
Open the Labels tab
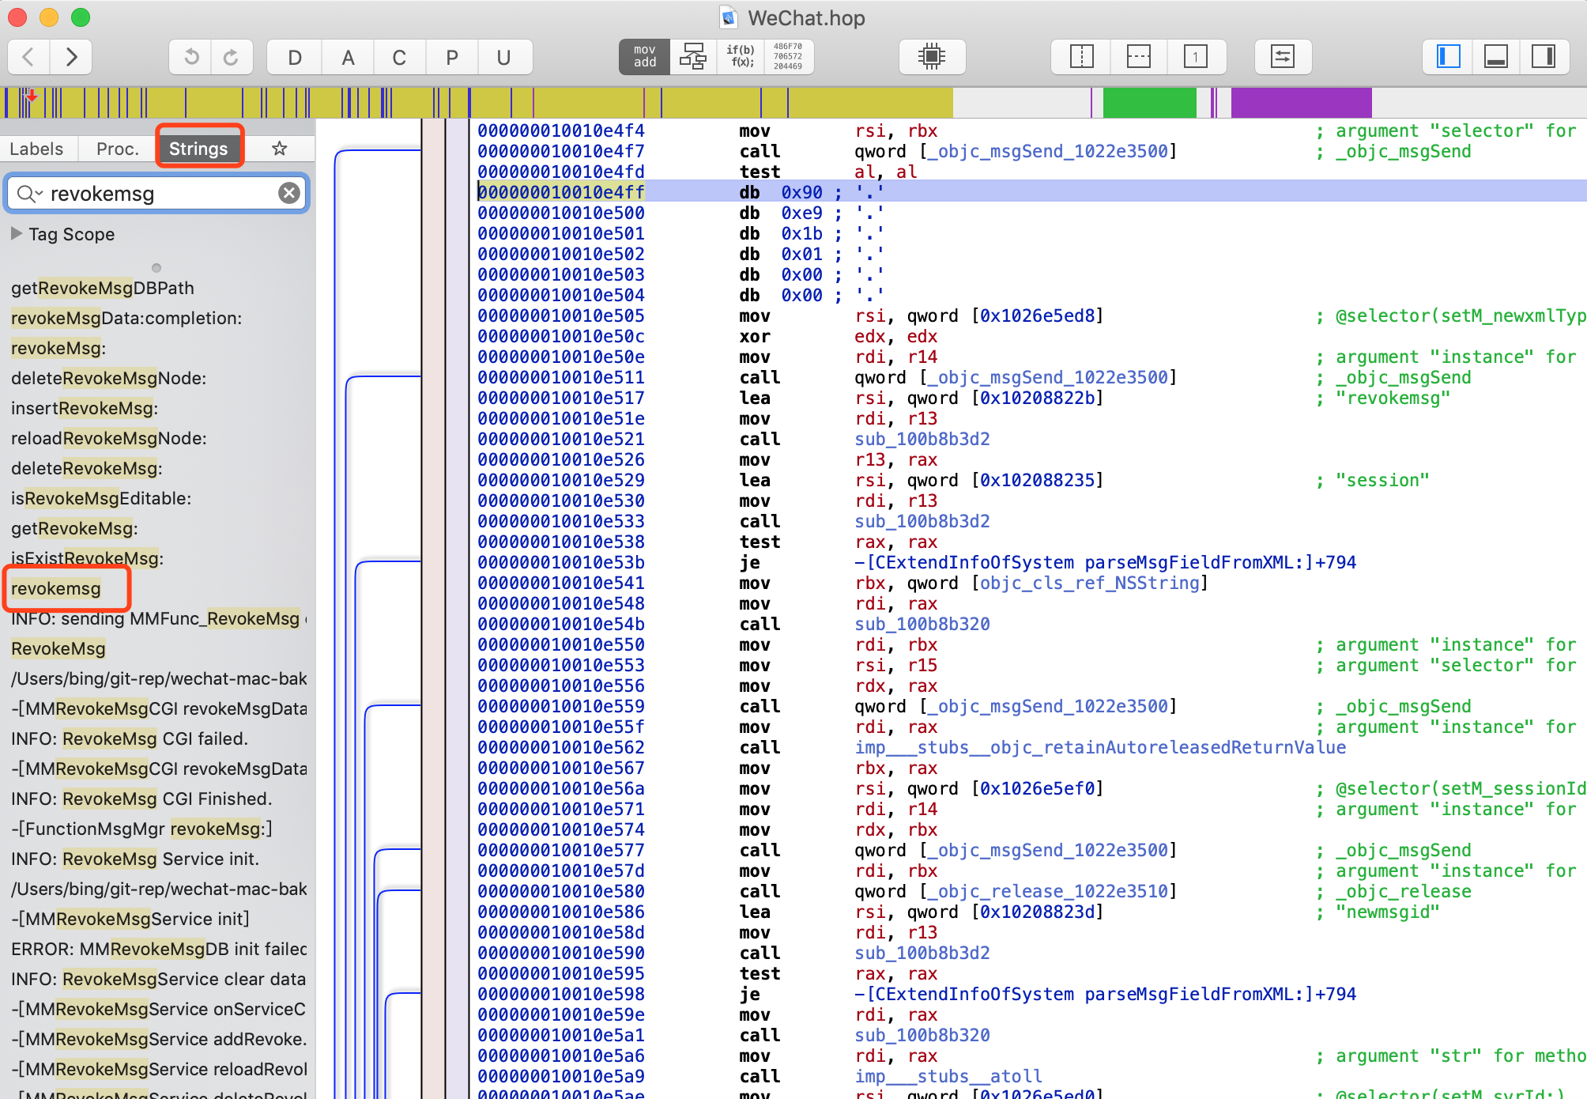tap(36, 149)
